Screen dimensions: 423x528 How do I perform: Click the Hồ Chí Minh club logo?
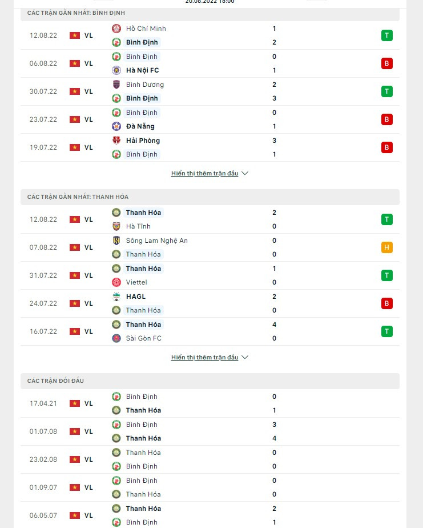pyautogui.click(x=116, y=29)
